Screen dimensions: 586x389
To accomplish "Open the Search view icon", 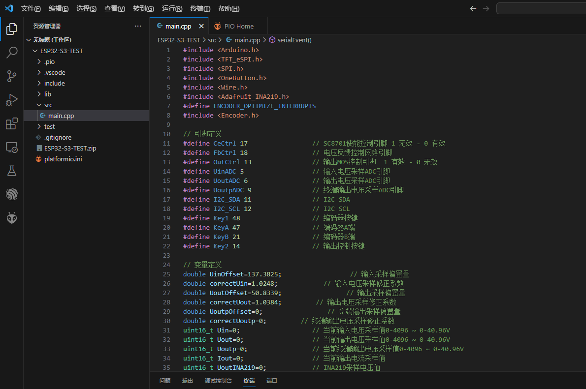I will click(12, 53).
